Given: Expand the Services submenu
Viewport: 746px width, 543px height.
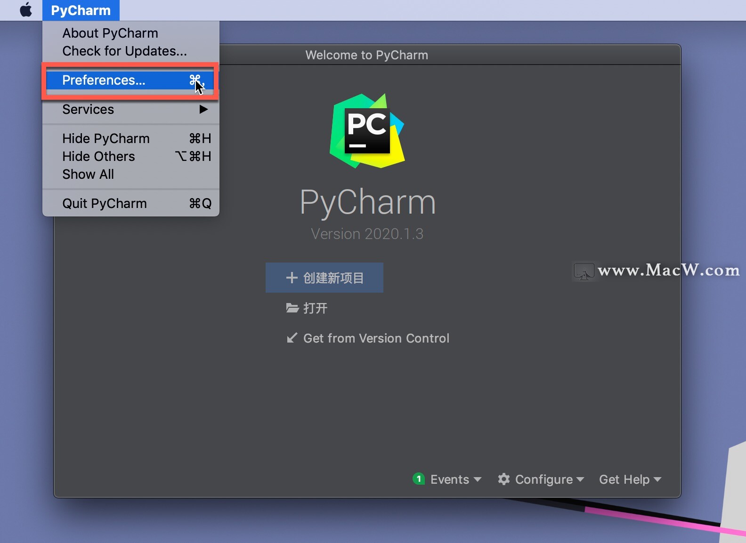Looking at the screenshot, I should point(131,109).
